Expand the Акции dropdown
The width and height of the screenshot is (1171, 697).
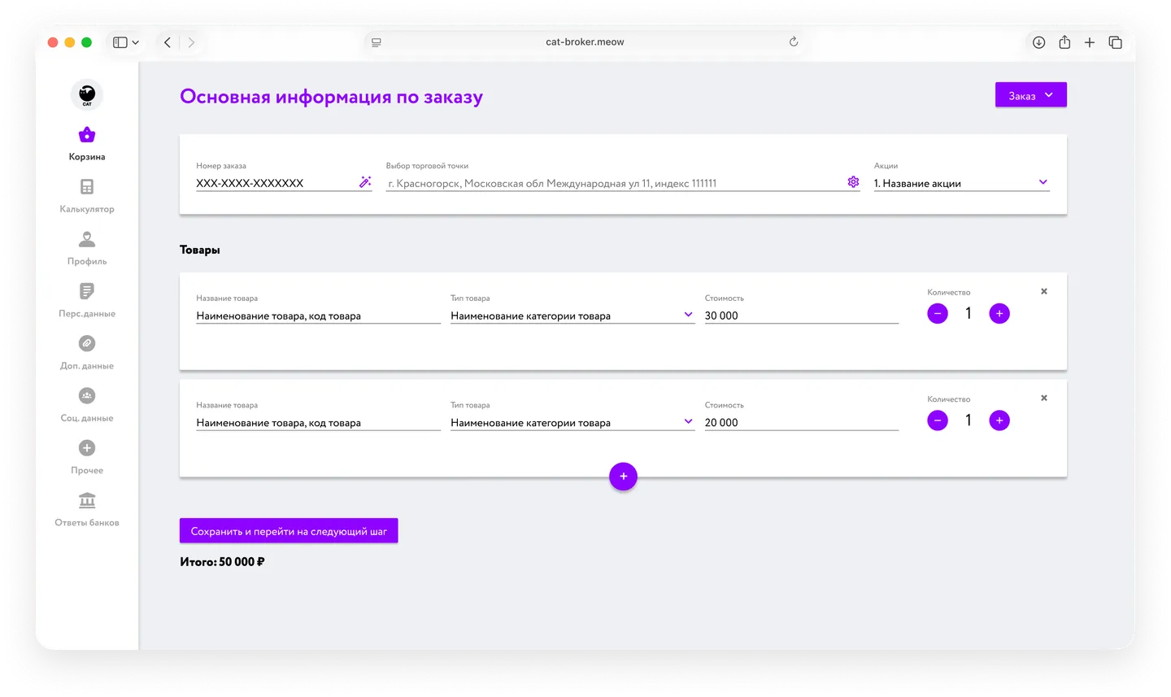tap(1043, 183)
